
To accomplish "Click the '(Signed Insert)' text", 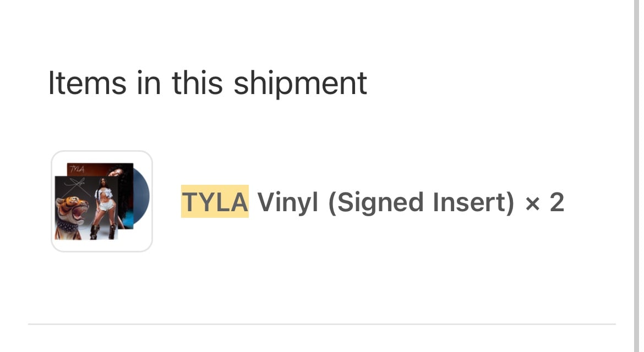I will 422,202.
